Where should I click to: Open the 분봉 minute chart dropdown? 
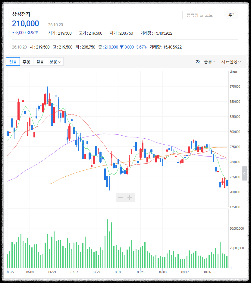click(55, 62)
